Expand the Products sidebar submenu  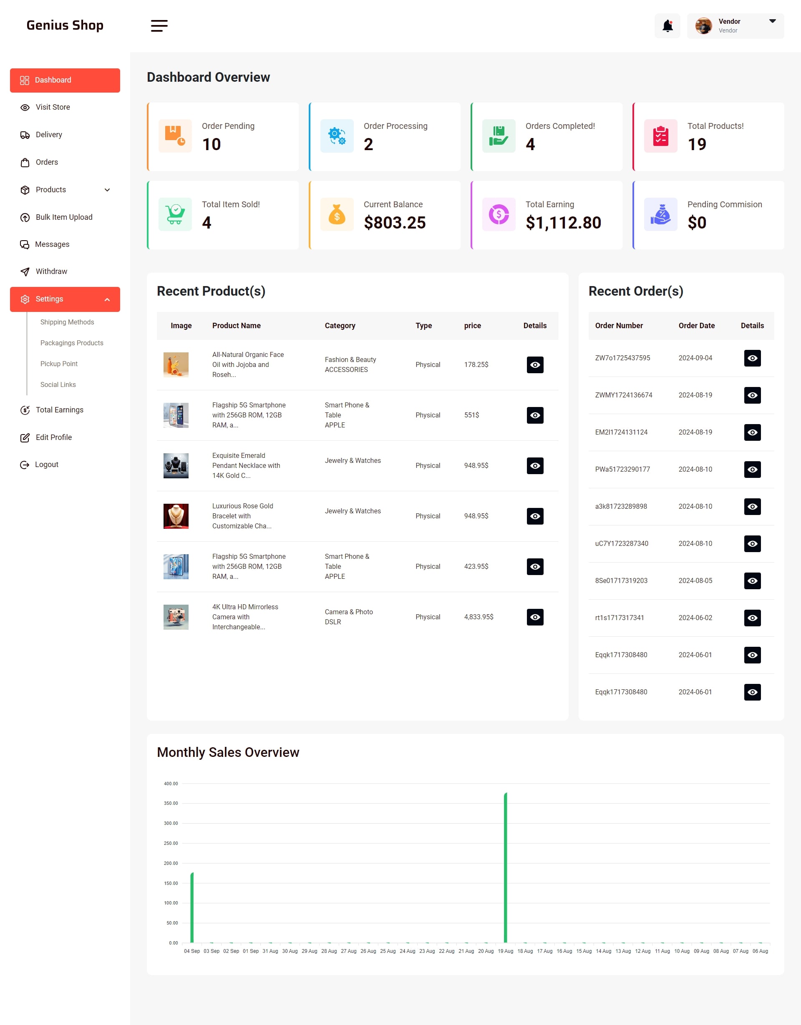[108, 190]
